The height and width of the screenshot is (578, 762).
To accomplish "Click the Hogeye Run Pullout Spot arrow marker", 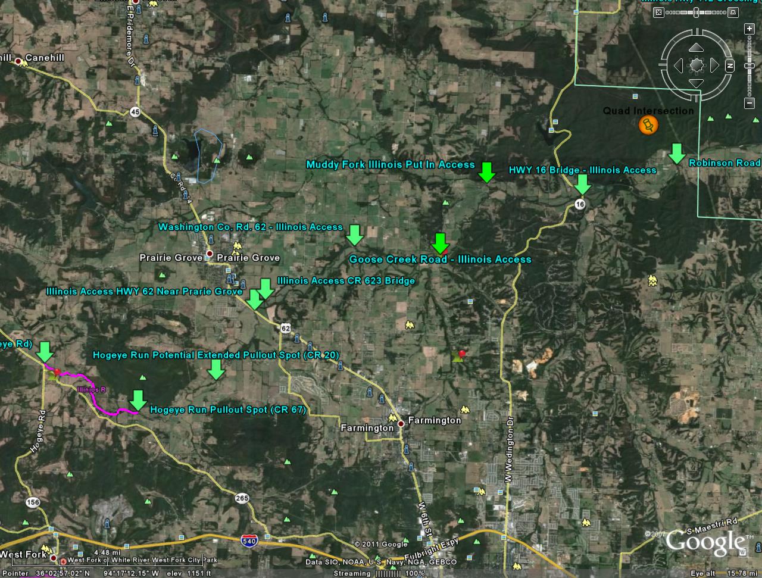I will pyautogui.click(x=138, y=400).
